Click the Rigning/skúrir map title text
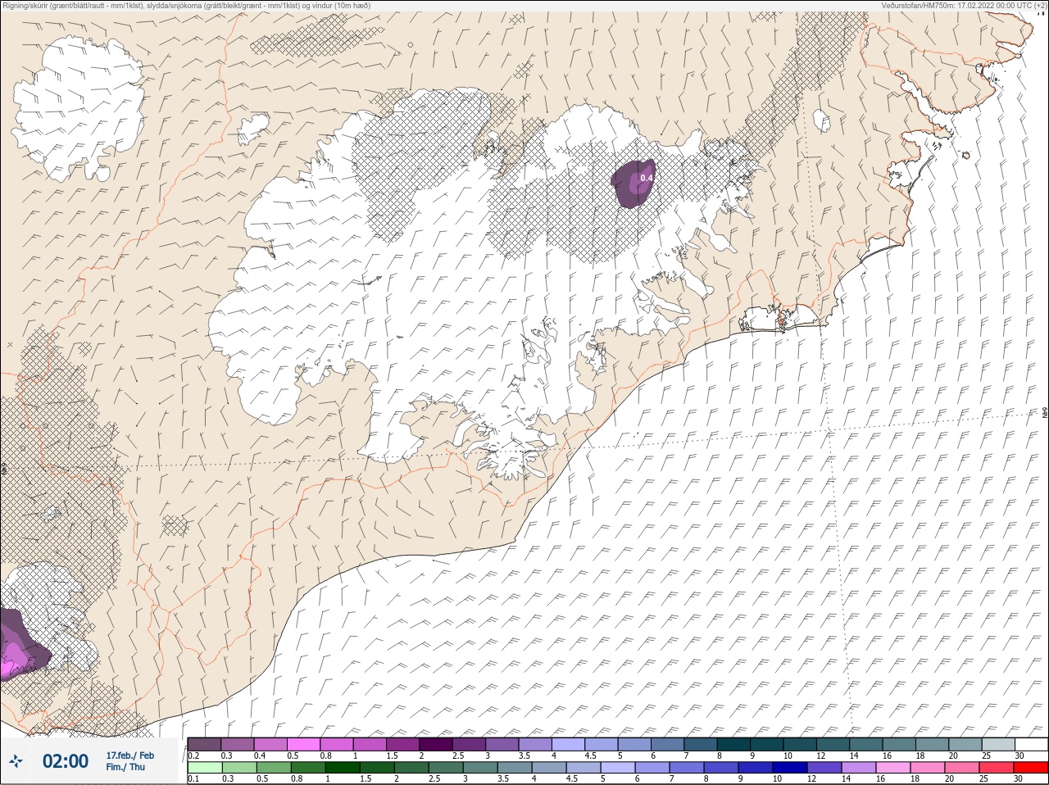 [x=186, y=5]
